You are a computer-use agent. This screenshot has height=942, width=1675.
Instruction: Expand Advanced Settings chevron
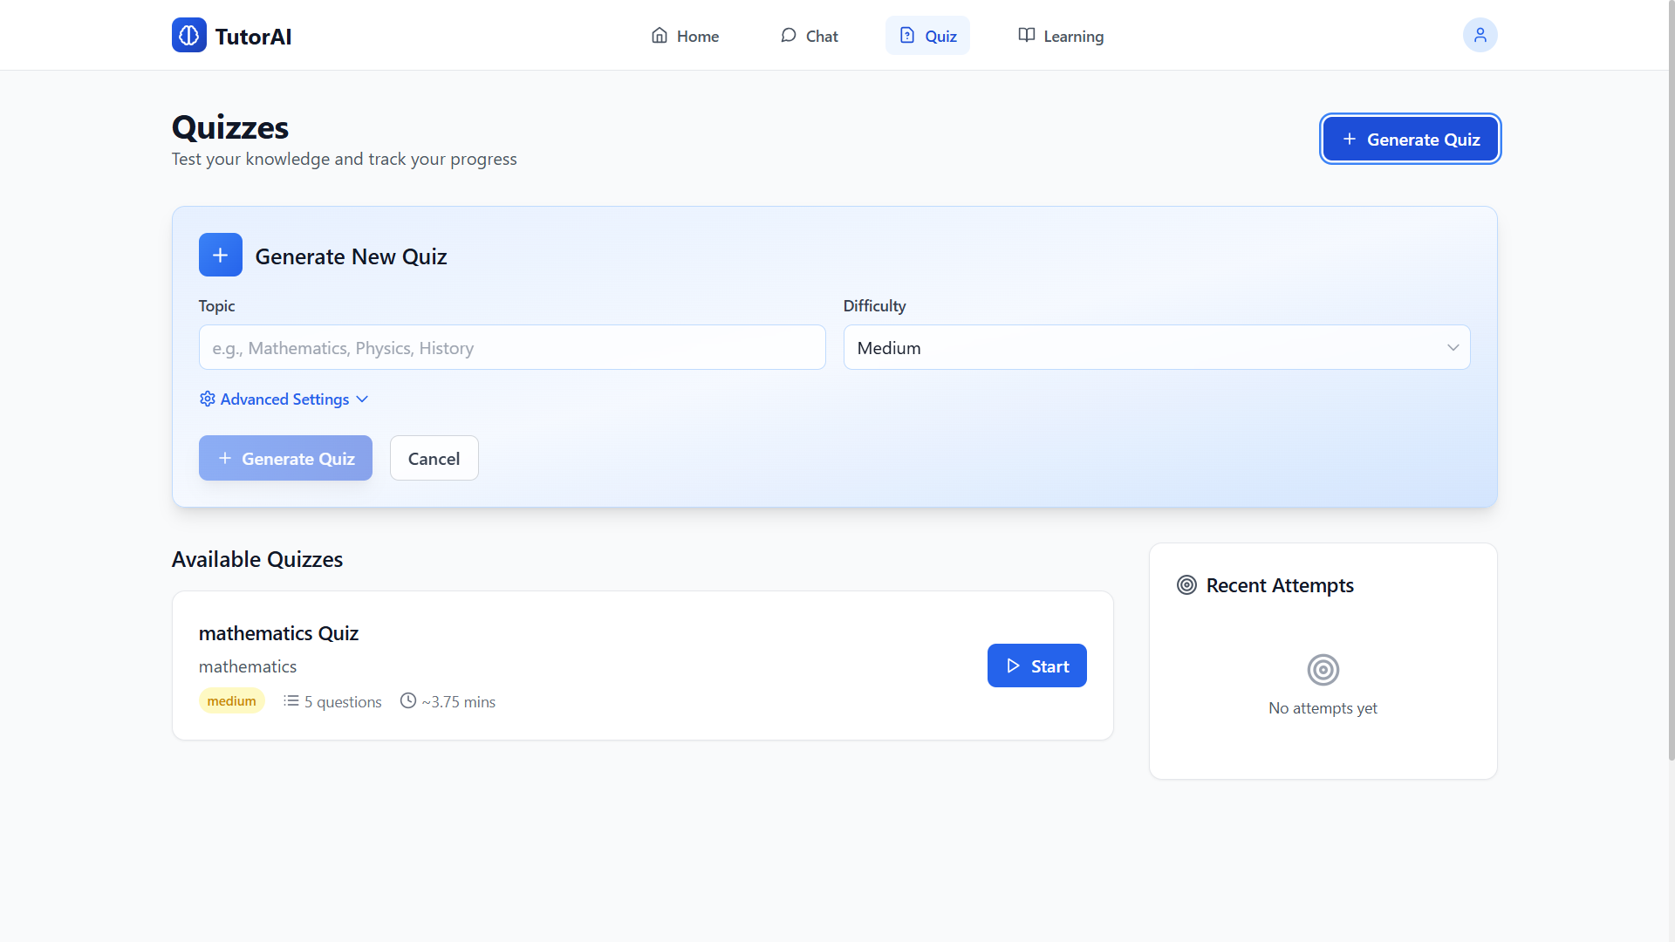(x=362, y=399)
